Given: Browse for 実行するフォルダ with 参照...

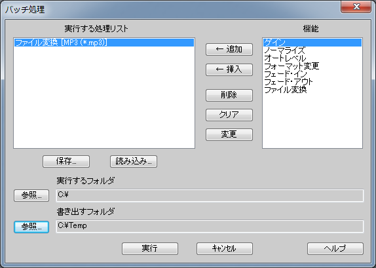Looking at the screenshot, I should click(x=31, y=195).
